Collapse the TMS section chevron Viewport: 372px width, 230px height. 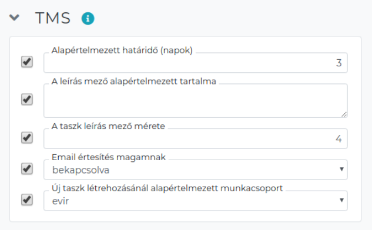point(14,18)
